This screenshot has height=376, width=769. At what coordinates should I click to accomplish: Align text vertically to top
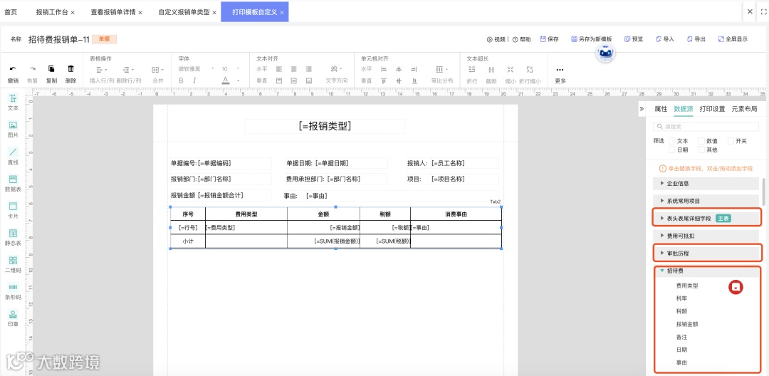point(279,80)
